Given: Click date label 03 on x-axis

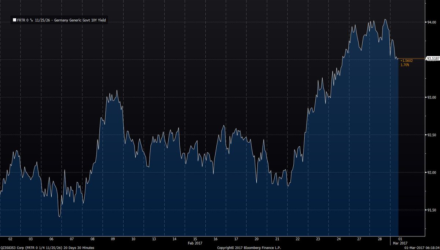Looking at the screenshot, I should 31,239.
